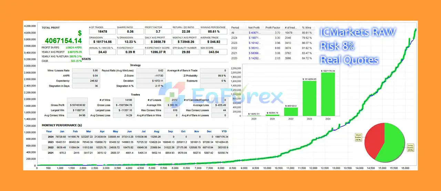Click the Annual % / Max DD value 24.43
Image resolution: width=441 pixels, height=191 pixels.
tap(102, 52)
